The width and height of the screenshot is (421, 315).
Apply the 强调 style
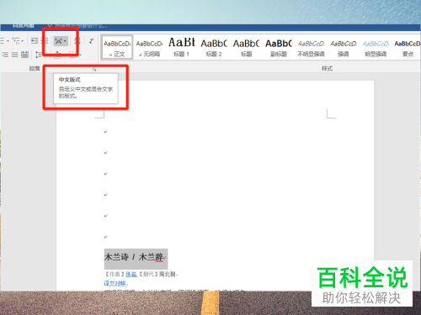(x=343, y=47)
